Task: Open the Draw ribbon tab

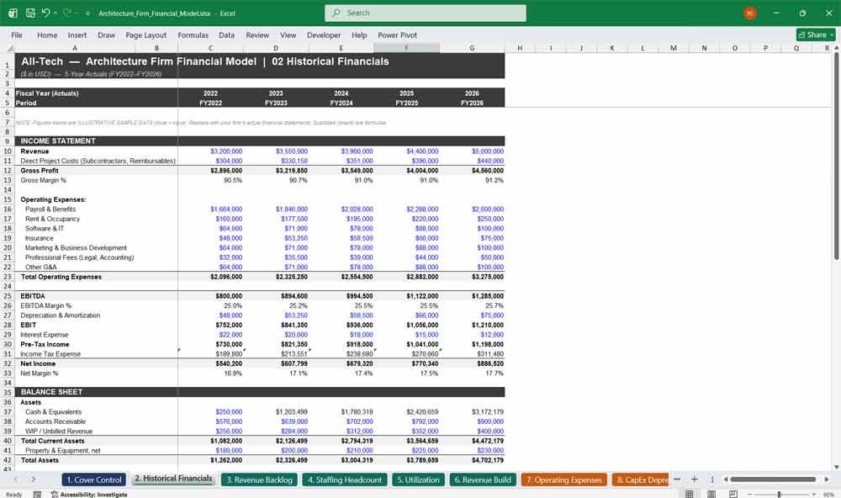Action: pyautogui.click(x=106, y=34)
